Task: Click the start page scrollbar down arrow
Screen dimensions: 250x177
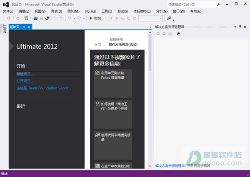Action: click(x=150, y=166)
